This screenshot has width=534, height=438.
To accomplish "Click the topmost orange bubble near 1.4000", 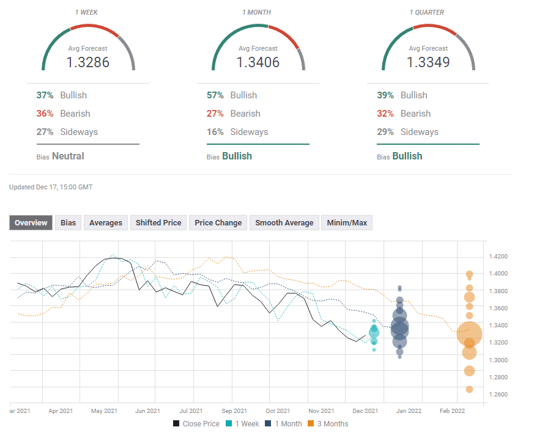I will tap(469, 275).
